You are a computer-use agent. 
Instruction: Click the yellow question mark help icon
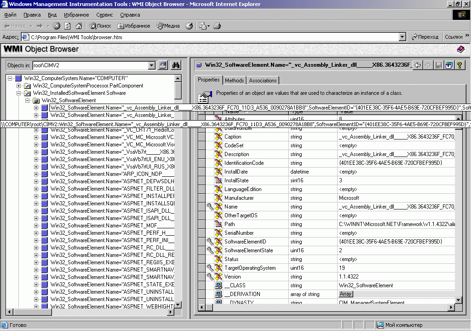[x=460, y=65]
